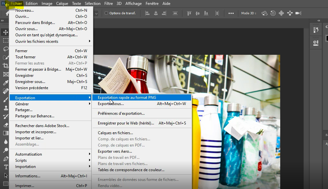Screen dimensions: 328x189
Task: Select the Eraser tool
Action: (x=6, y=125)
